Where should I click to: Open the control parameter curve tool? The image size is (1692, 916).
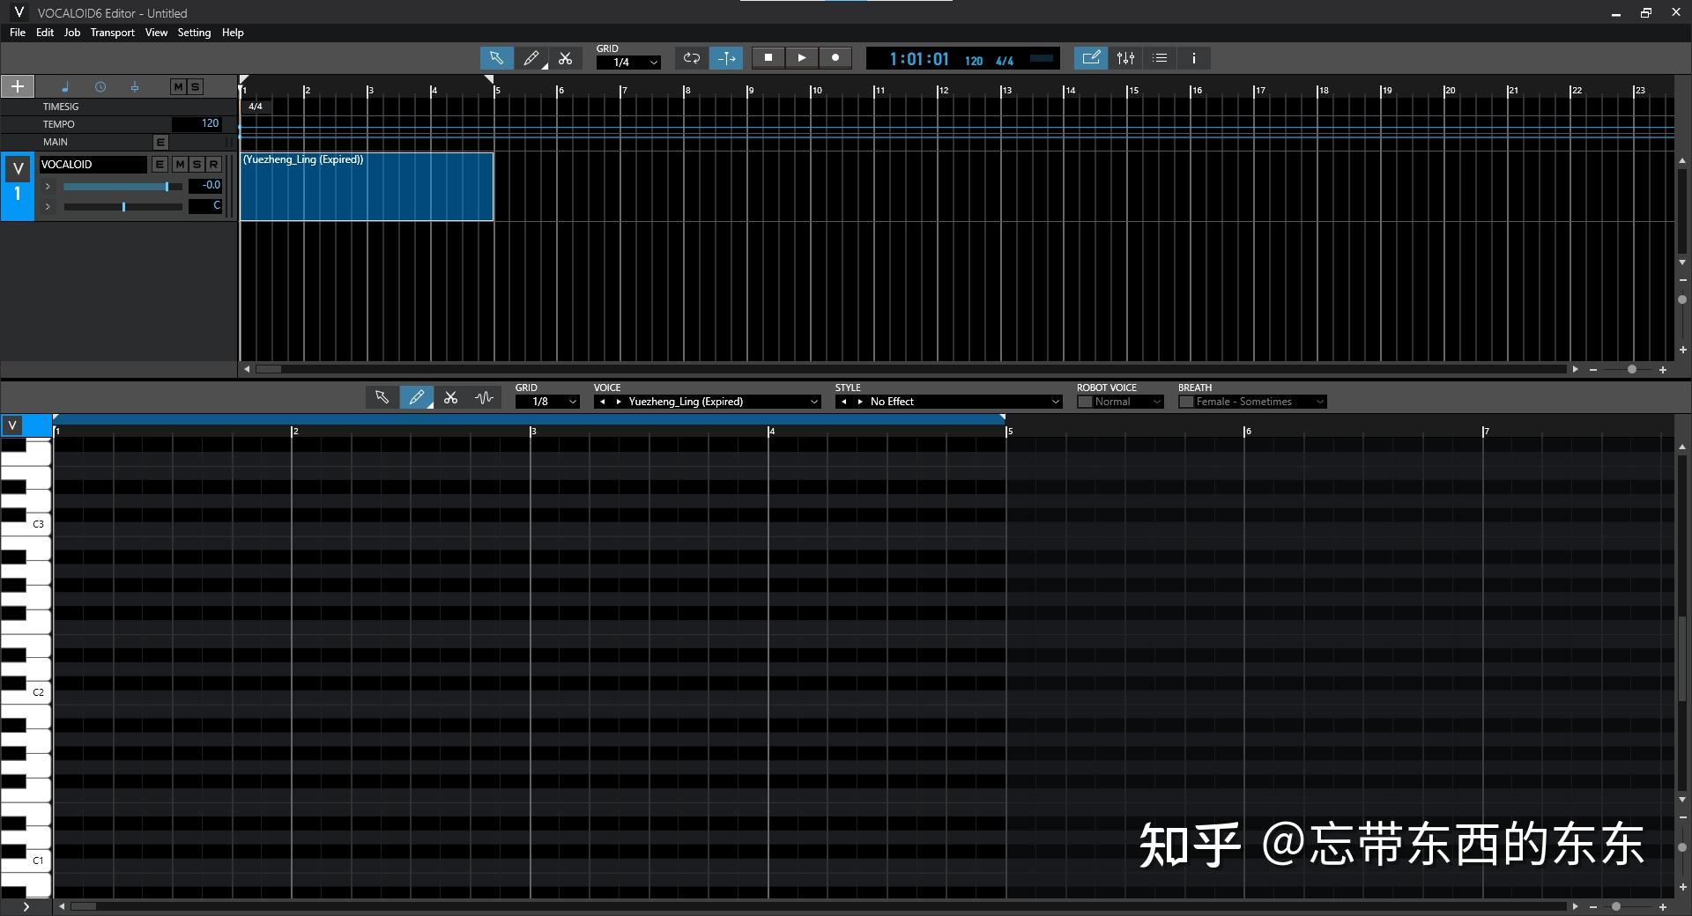click(484, 397)
